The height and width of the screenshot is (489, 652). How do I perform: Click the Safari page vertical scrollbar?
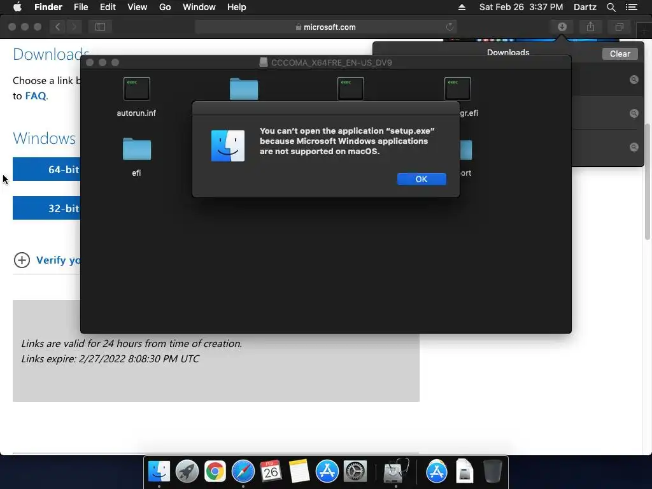tap(648, 181)
